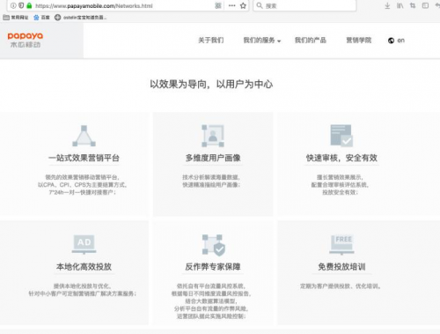This screenshot has width=440, height=334.
Task: Click the Papaya logo
Action: pos(26,40)
